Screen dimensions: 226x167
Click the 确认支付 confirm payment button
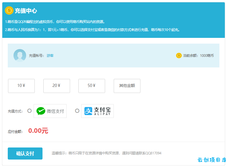[25, 154]
